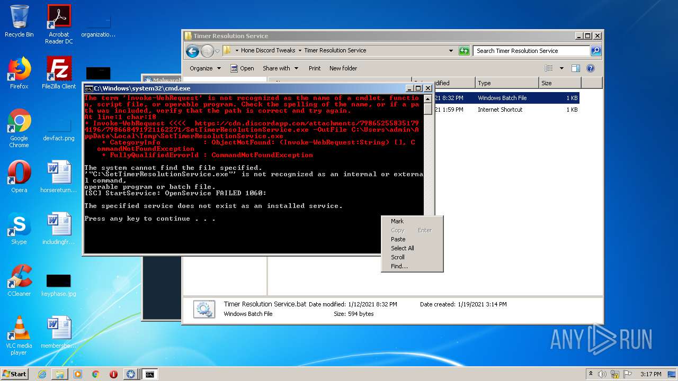Viewport: 678px width, 381px height.
Task: Click the volume speaker tray icon
Action: [x=602, y=374]
